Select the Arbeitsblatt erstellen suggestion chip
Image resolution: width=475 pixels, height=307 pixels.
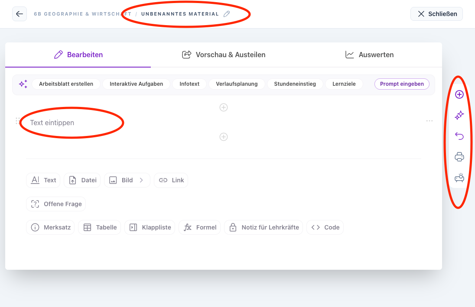pos(66,84)
